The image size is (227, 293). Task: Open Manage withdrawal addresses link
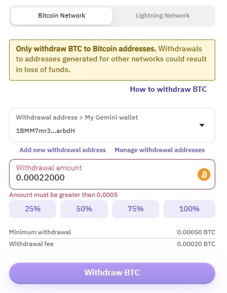[x=160, y=150]
